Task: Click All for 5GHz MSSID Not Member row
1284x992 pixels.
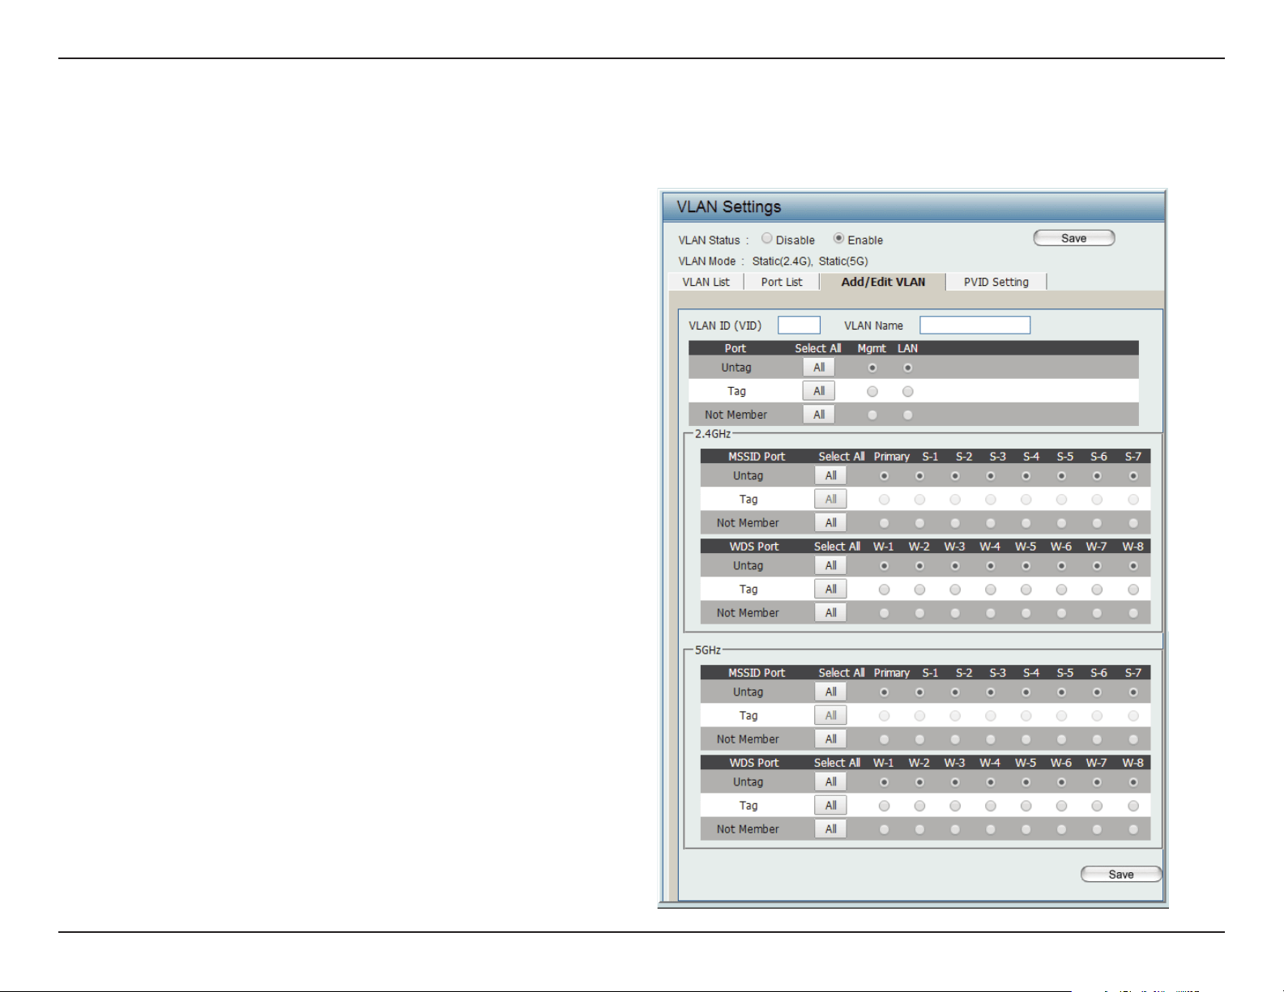Action: pyautogui.click(x=830, y=739)
